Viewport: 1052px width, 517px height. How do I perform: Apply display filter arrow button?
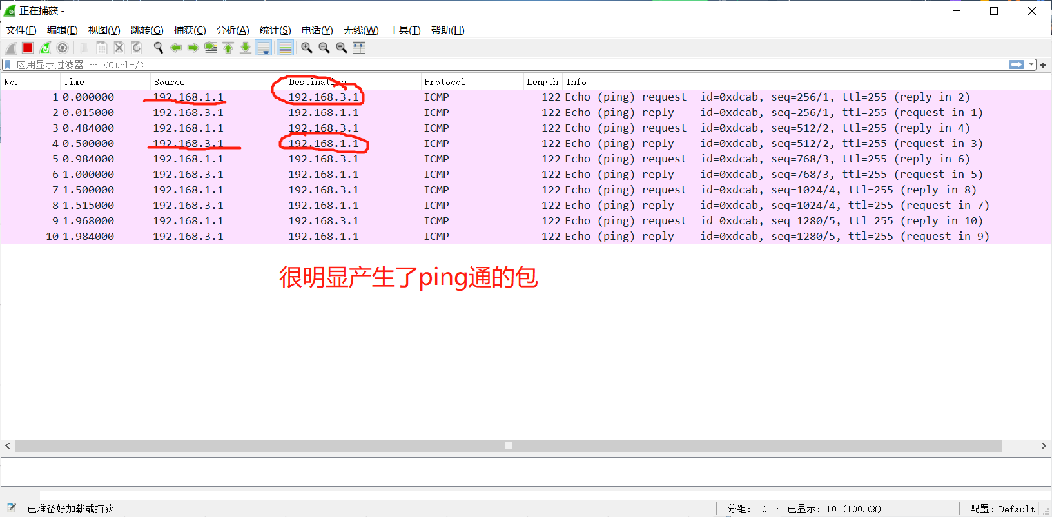pyautogui.click(x=1017, y=64)
